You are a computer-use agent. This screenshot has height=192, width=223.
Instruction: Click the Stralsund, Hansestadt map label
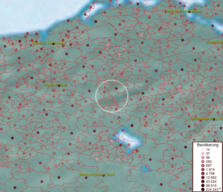click(x=183, y=11)
